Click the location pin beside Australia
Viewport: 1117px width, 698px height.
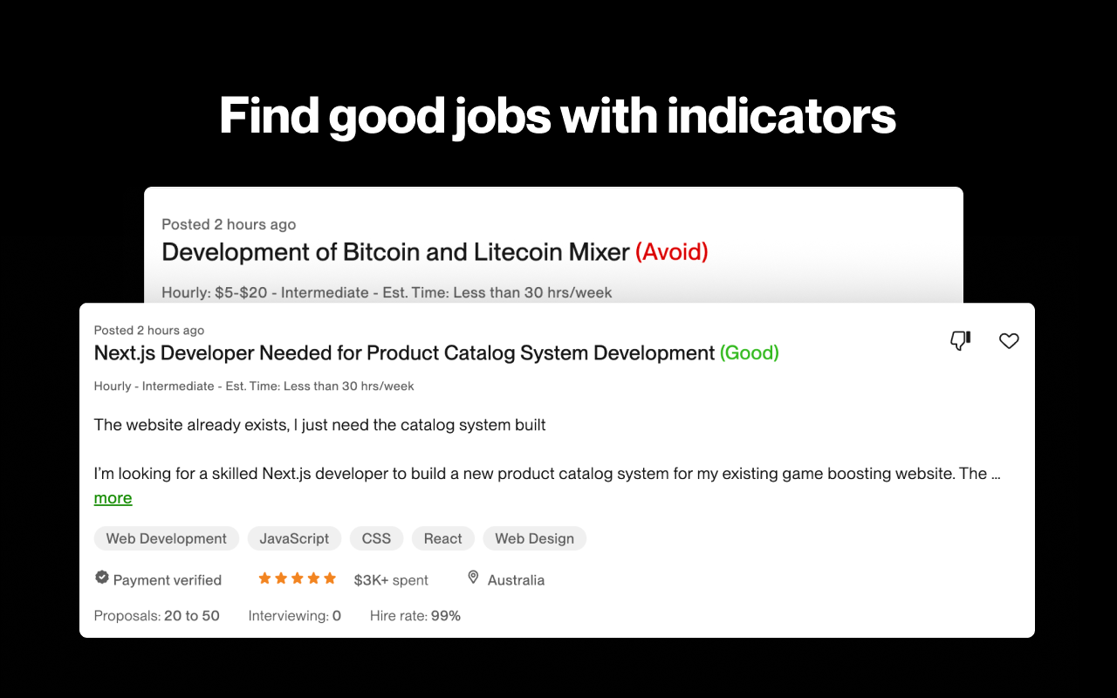(x=473, y=577)
